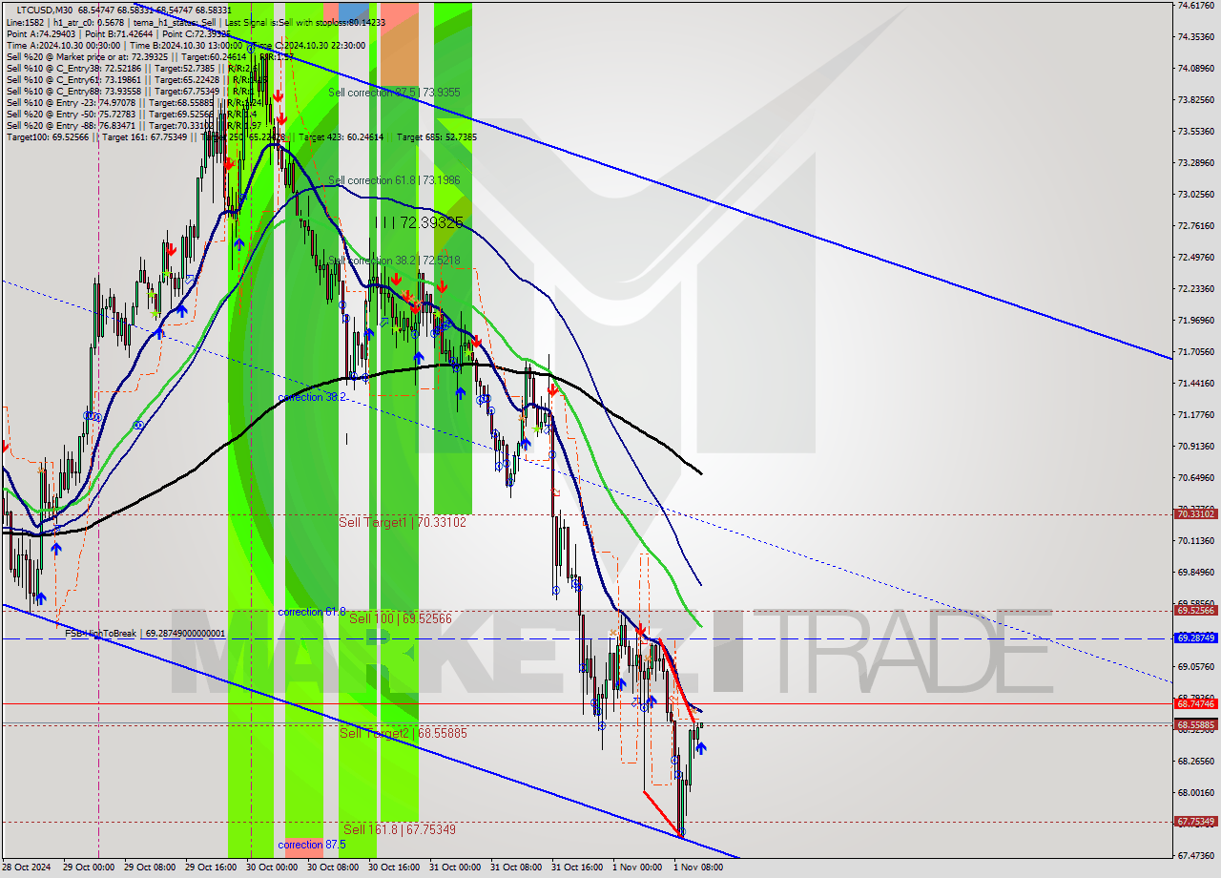Click the 73.28960 price scale value
The height and width of the screenshot is (878, 1221).
[x=1196, y=162]
